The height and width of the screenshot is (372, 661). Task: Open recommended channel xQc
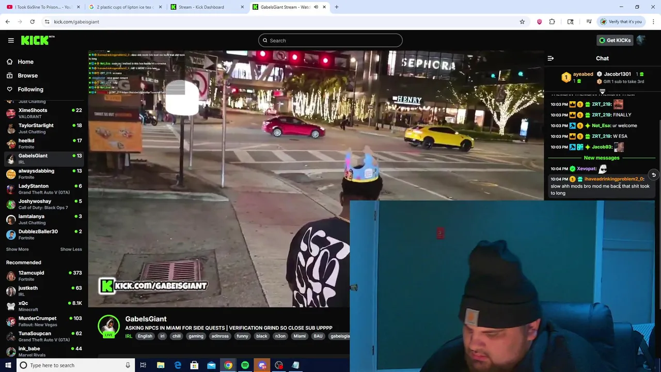44,306
